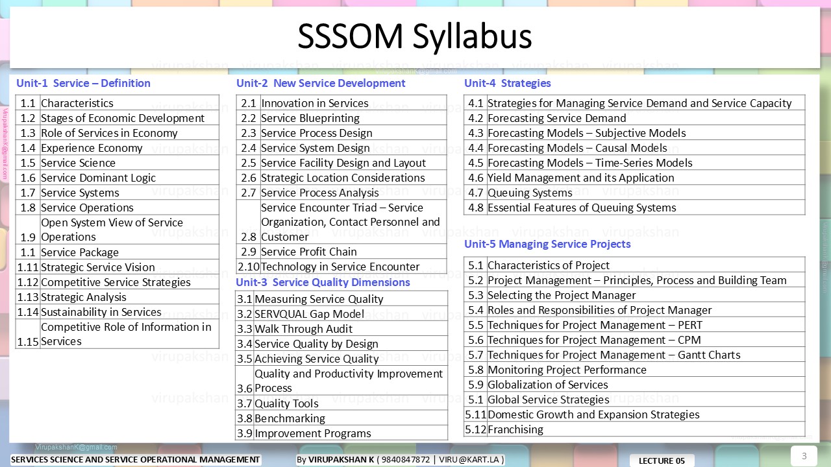Select the 'Service Profit Chain' row
This screenshot has height=467, width=831.
(x=341, y=251)
